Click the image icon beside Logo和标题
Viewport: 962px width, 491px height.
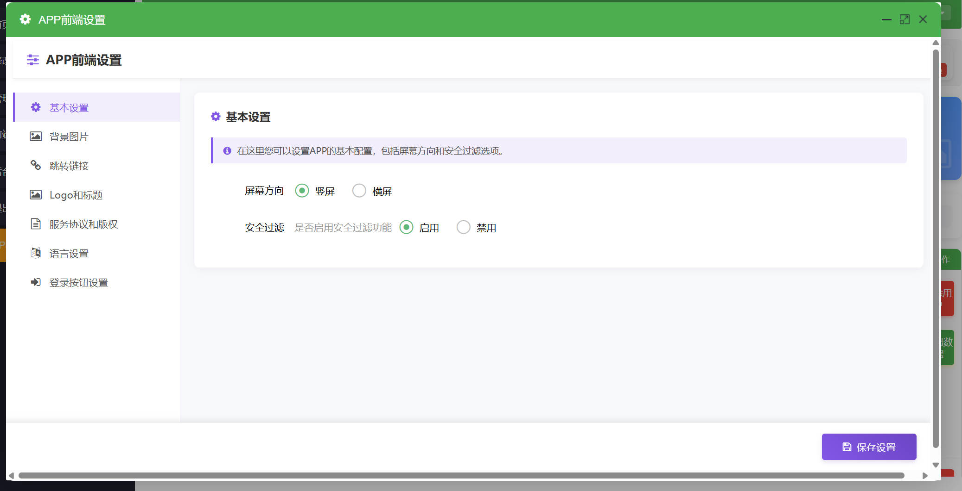36,195
